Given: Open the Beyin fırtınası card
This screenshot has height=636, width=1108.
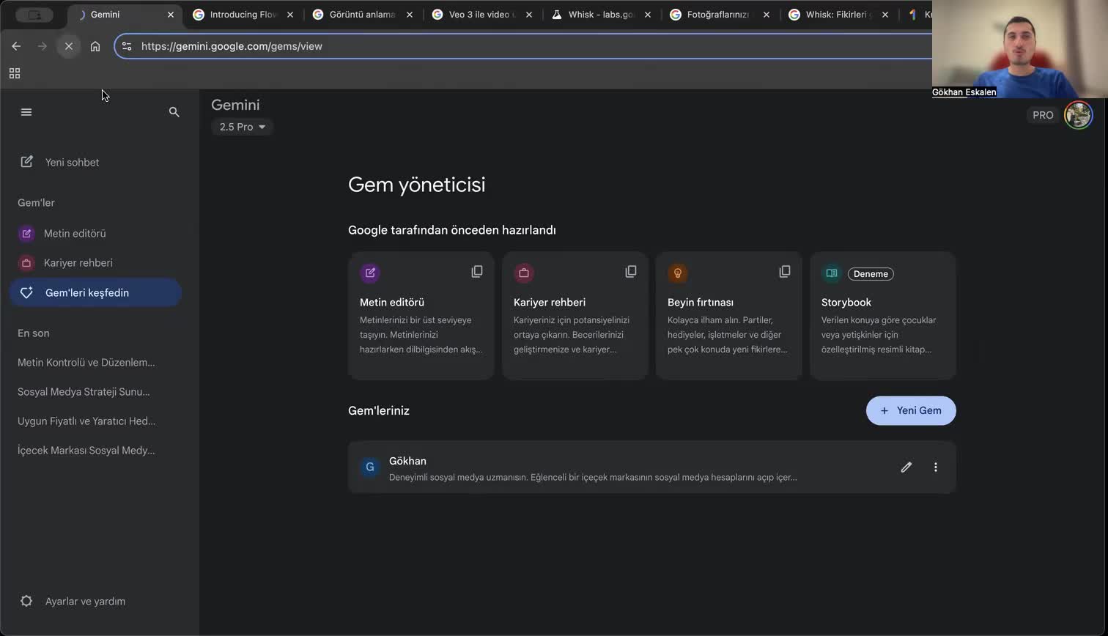Looking at the screenshot, I should click(x=729, y=316).
